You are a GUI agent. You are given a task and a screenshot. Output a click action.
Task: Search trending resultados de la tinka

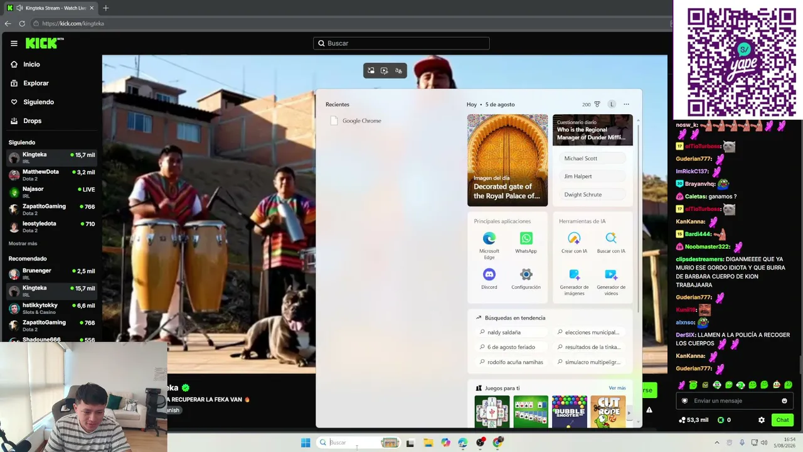click(x=588, y=347)
